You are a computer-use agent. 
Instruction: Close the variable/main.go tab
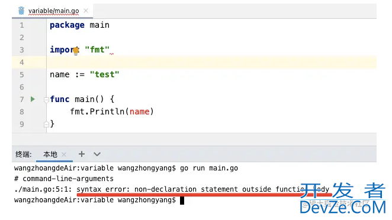(x=86, y=11)
